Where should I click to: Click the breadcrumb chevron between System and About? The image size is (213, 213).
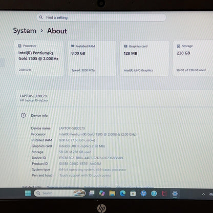coord(41,31)
